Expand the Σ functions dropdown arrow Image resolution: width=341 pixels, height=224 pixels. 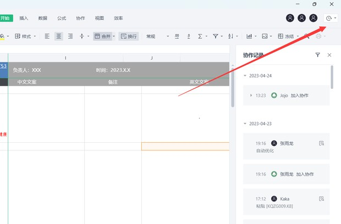point(206,36)
